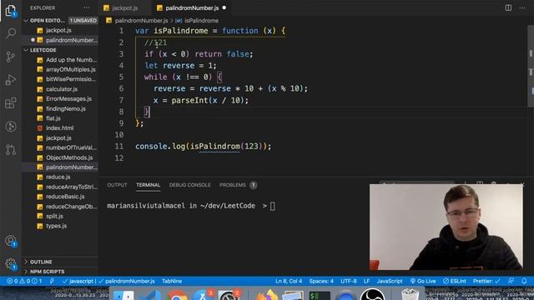
Task: Click line 11 console.log code
Action: pos(204,147)
